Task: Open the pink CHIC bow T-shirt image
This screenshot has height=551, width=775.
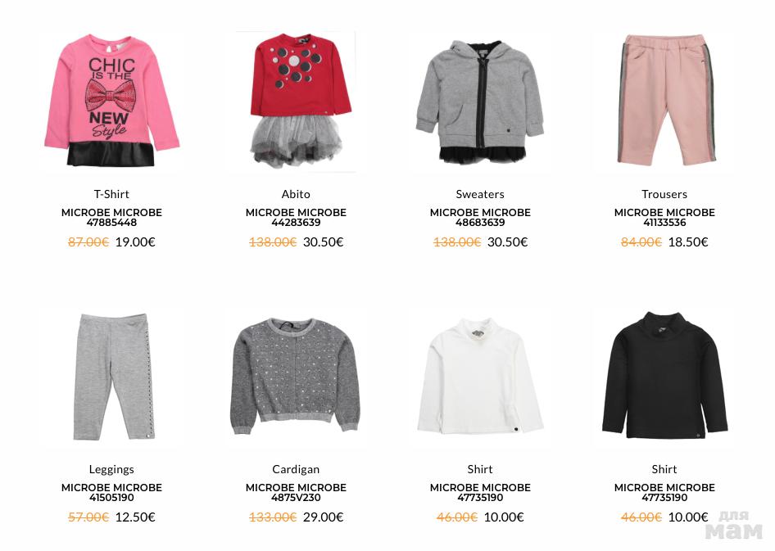Action: 111,100
